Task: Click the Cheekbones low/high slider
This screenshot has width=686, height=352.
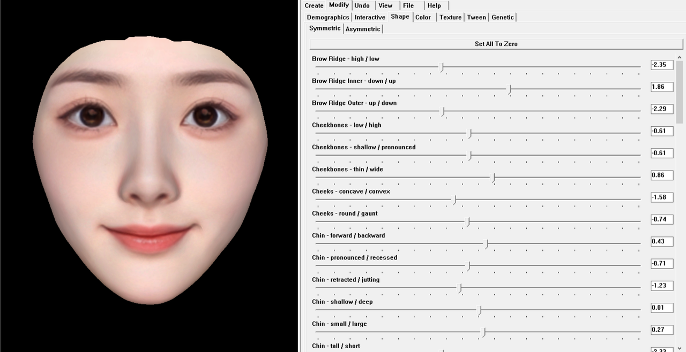Action: [x=478, y=134]
